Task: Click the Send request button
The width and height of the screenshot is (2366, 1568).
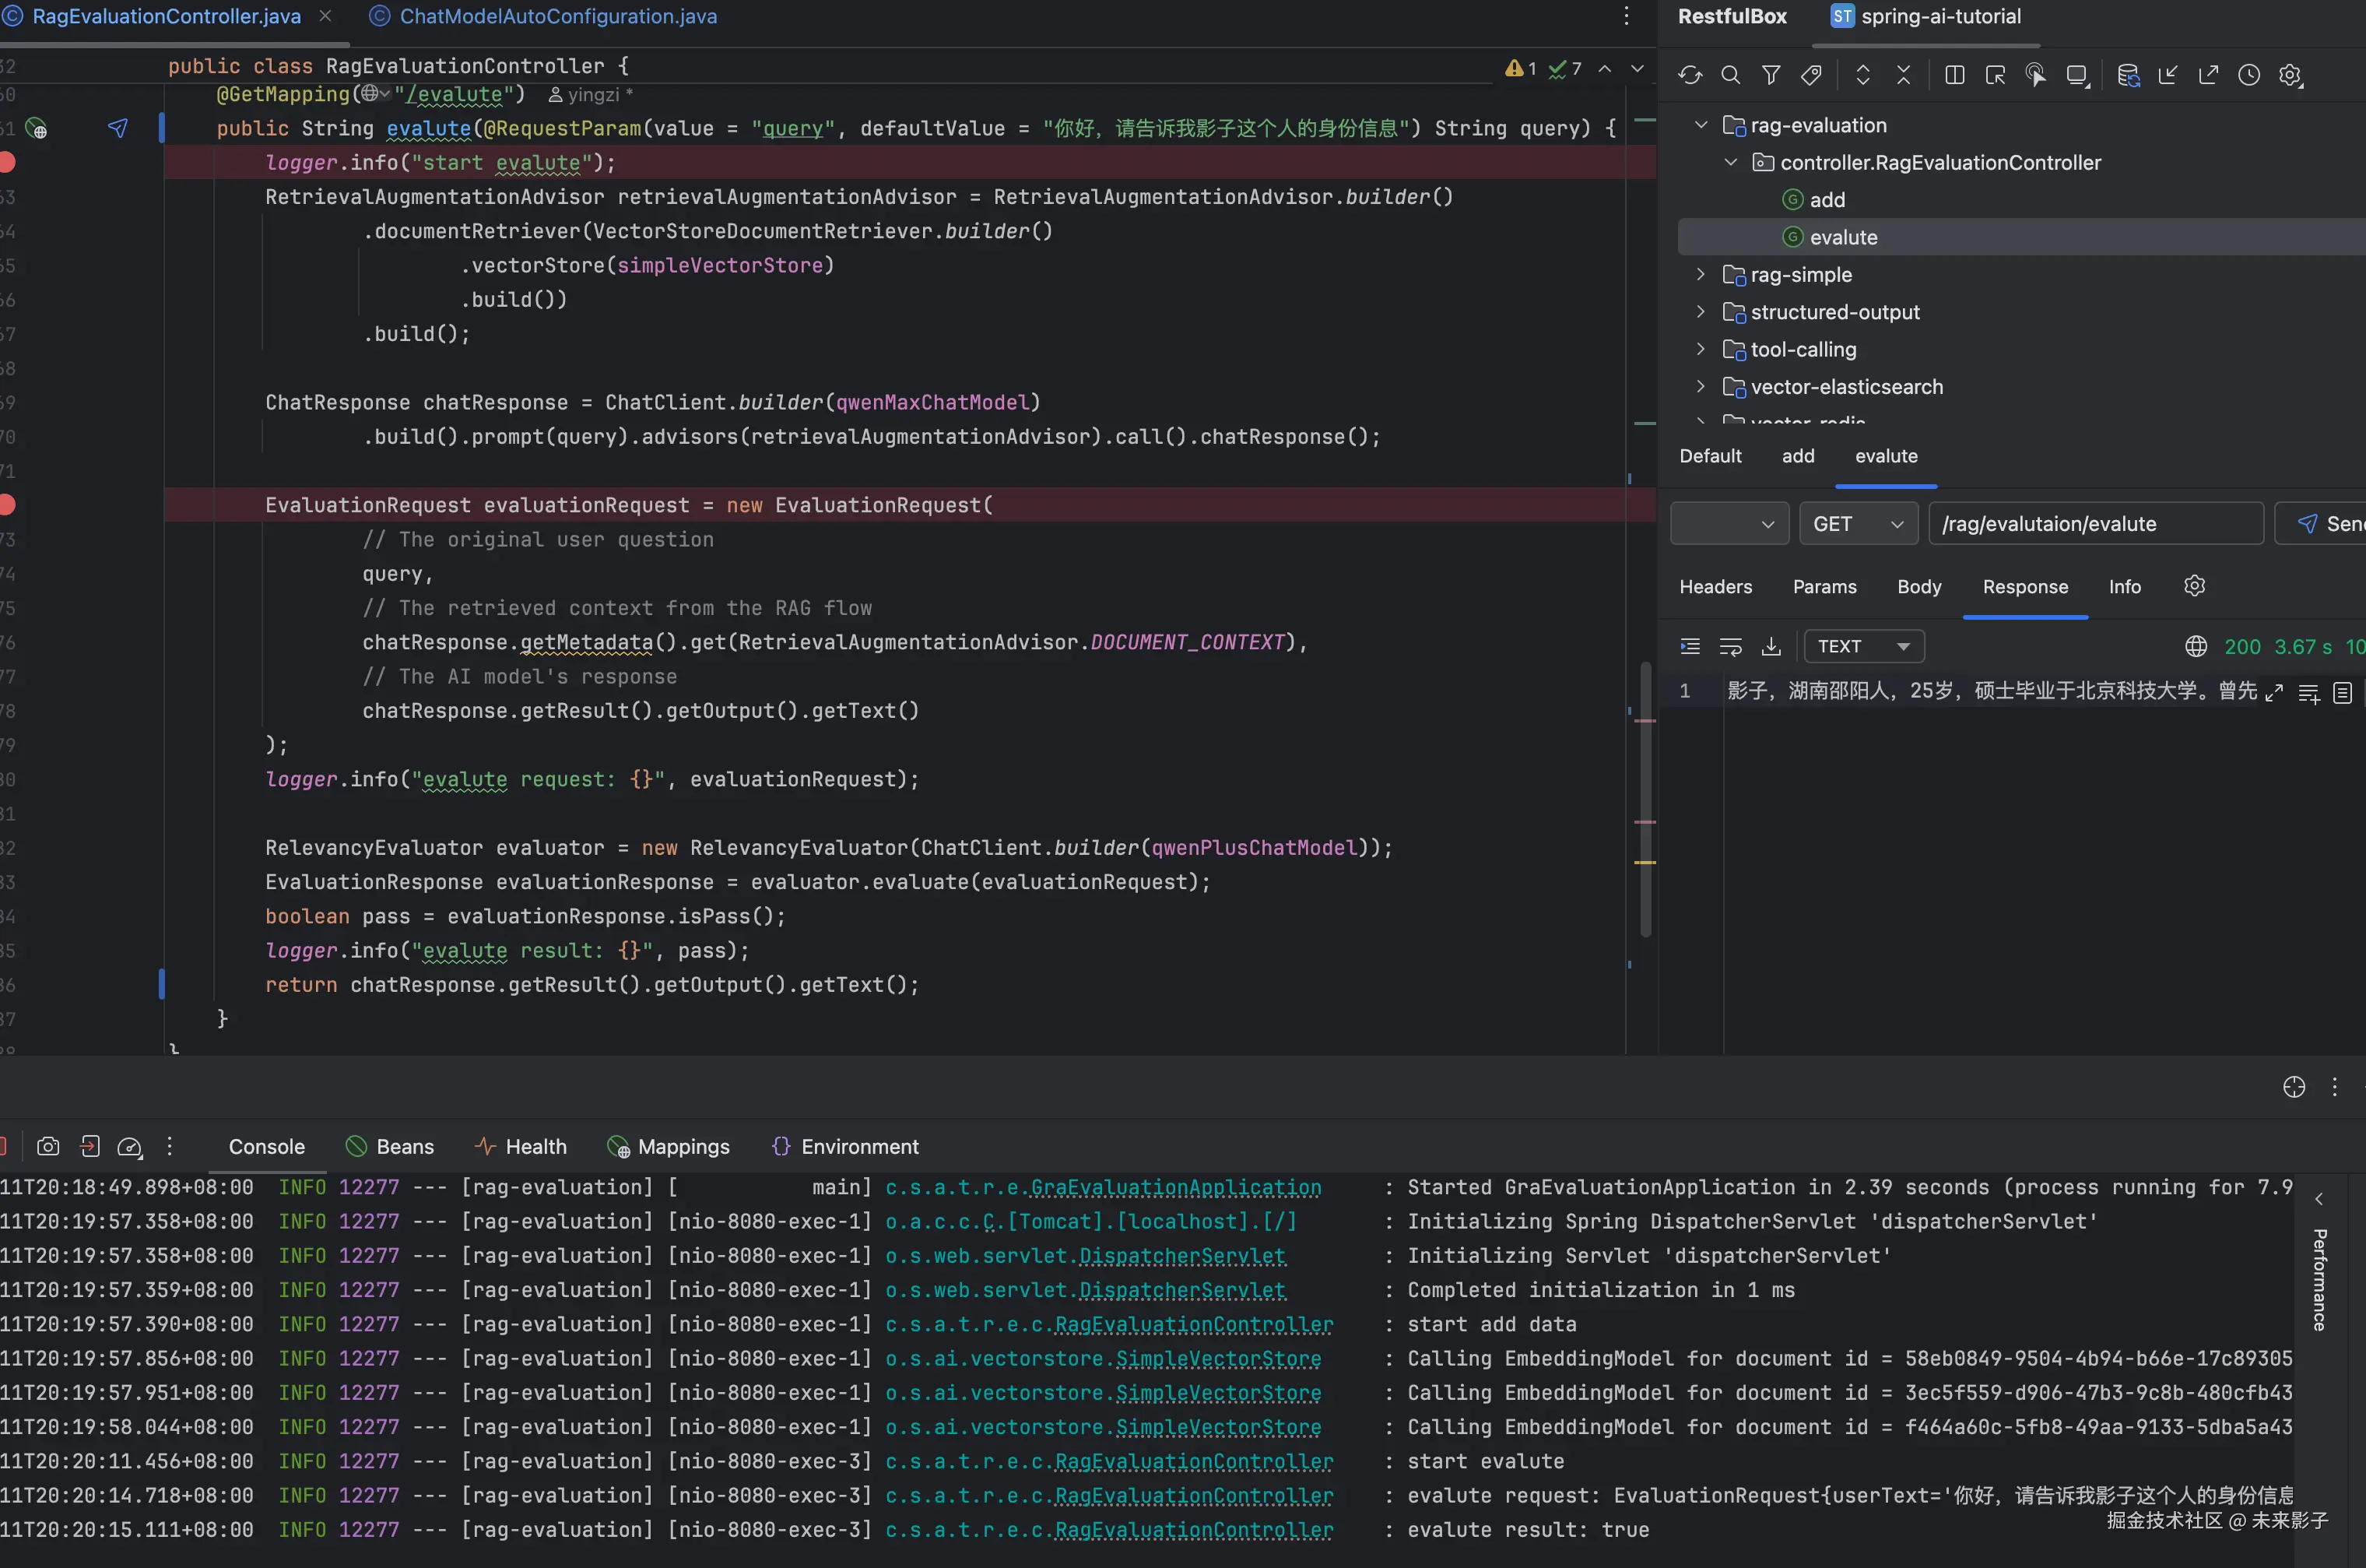Action: [2329, 524]
